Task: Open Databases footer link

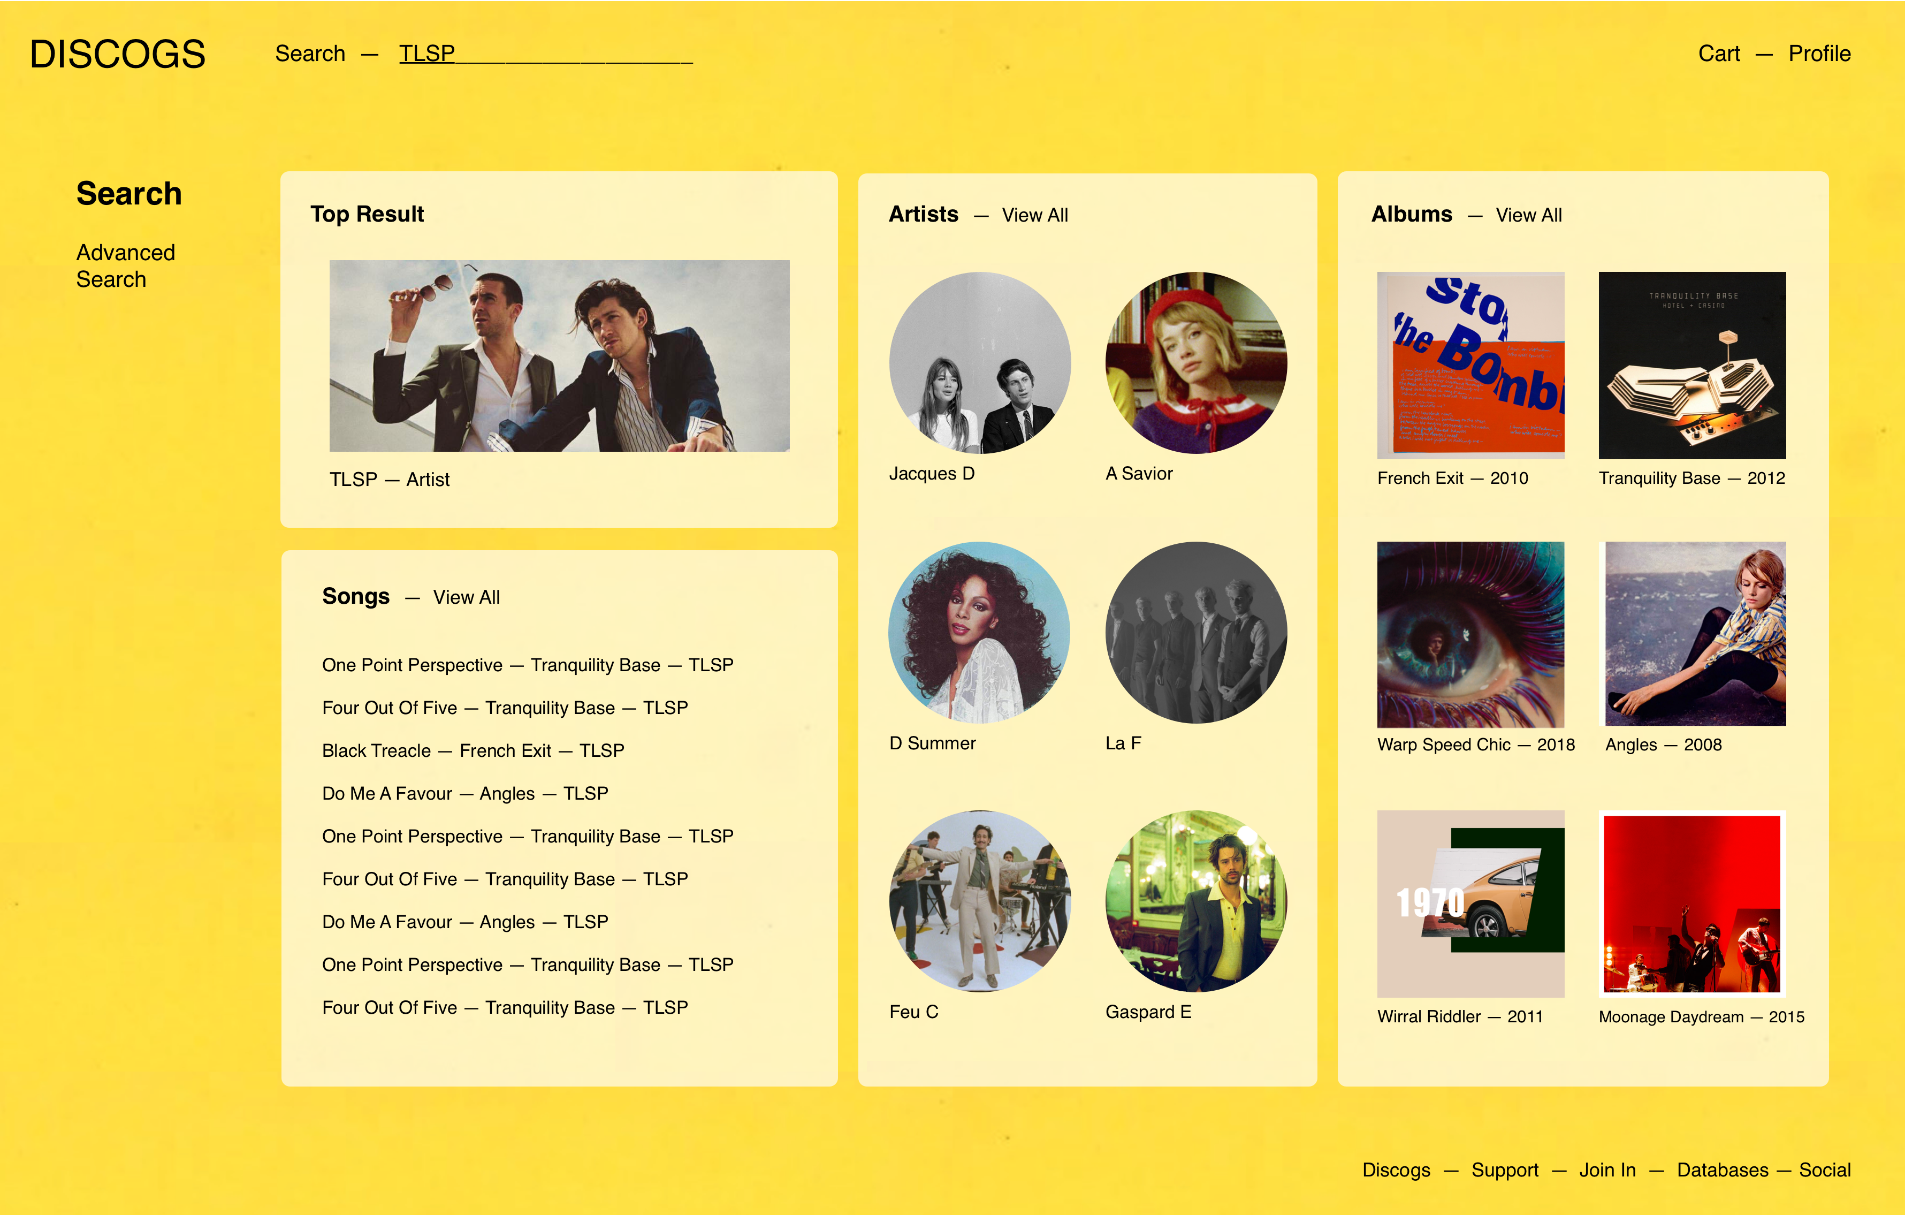Action: [1722, 1170]
